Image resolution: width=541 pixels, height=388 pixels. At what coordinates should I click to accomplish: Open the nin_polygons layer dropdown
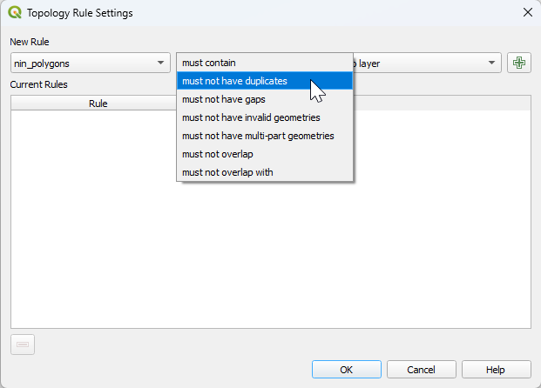(x=91, y=63)
